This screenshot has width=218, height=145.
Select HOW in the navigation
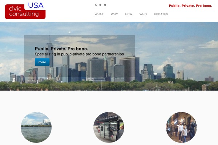click(x=129, y=14)
